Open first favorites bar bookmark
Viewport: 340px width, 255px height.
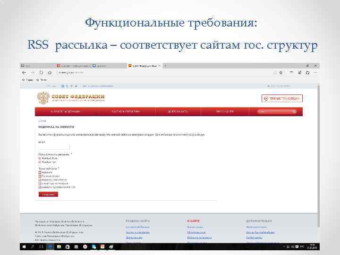(x=27, y=80)
